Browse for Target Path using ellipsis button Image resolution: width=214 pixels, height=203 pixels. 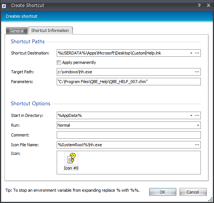197,72
